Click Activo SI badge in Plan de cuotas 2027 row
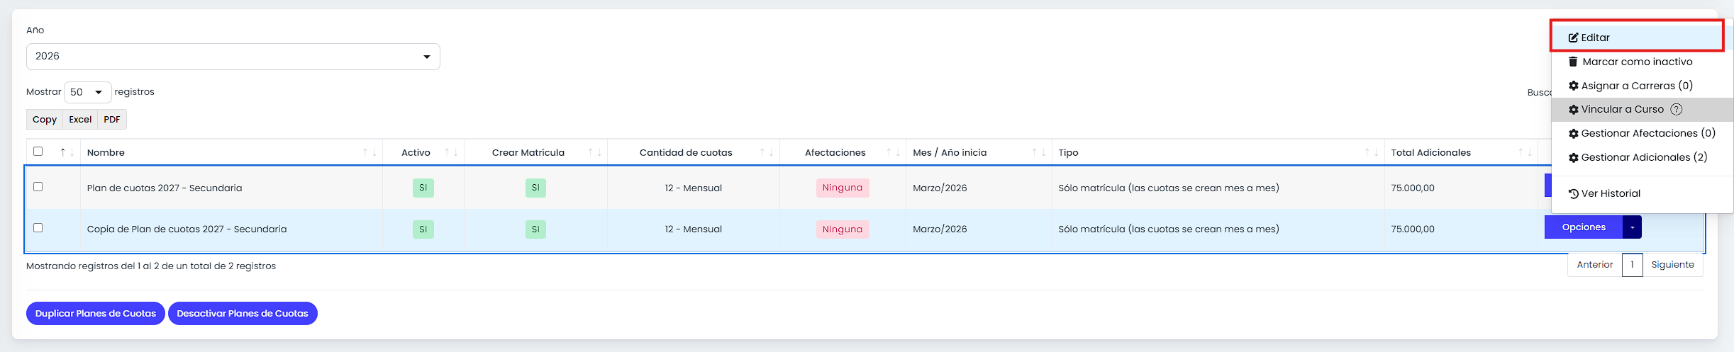Viewport: 1734px width, 352px height. click(x=423, y=188)
